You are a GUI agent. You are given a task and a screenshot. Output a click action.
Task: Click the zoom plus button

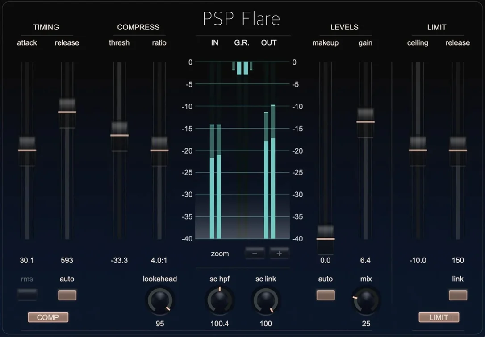[x=279, y=254]
